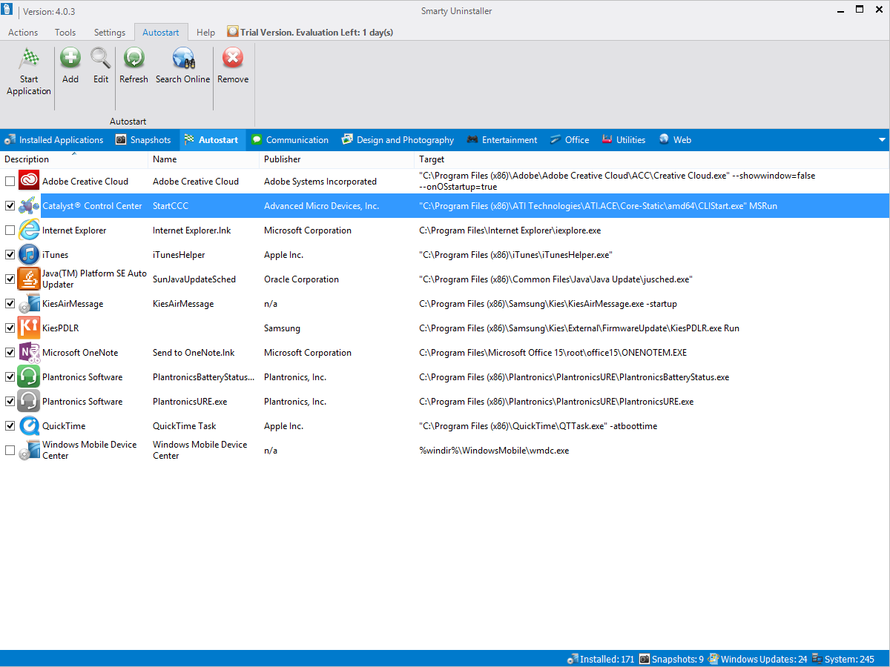Enable Adobe Creative Cloud autostart checkbox
The width and height of the screenshot is (890, 667).
click(10, 182)
